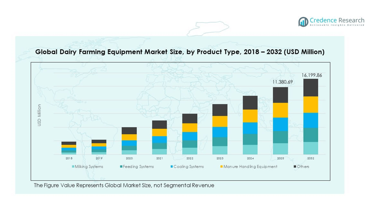Click the 2020 x-axis year label
This screenshot has width=388, height=200.
[129, 159]
